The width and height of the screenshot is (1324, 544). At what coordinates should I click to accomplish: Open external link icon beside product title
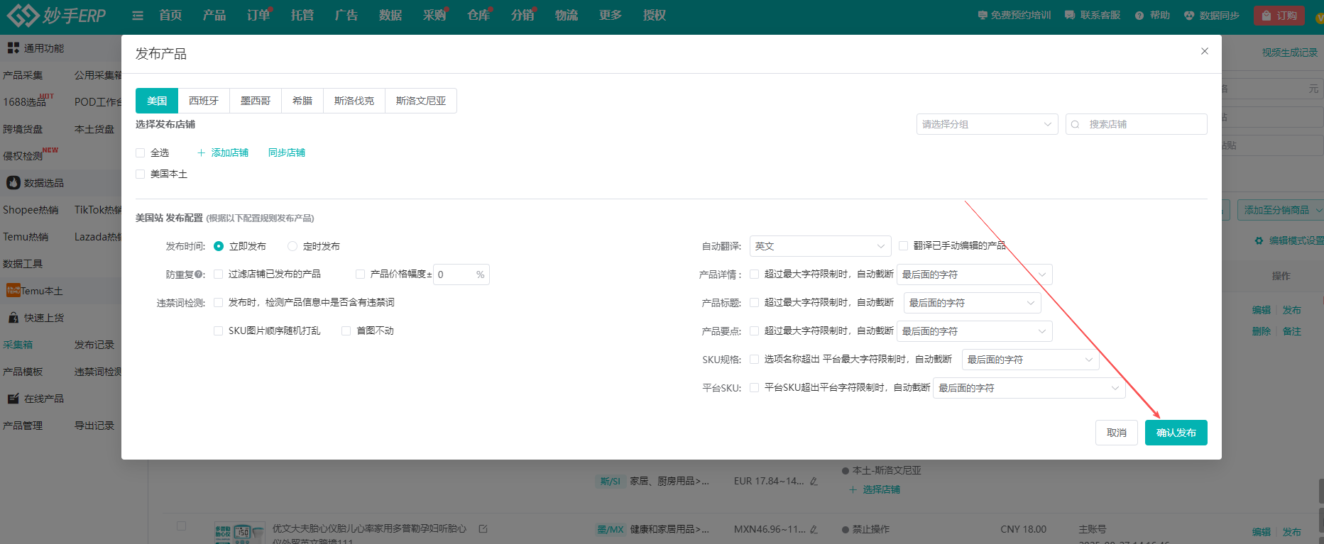point(483,528)
